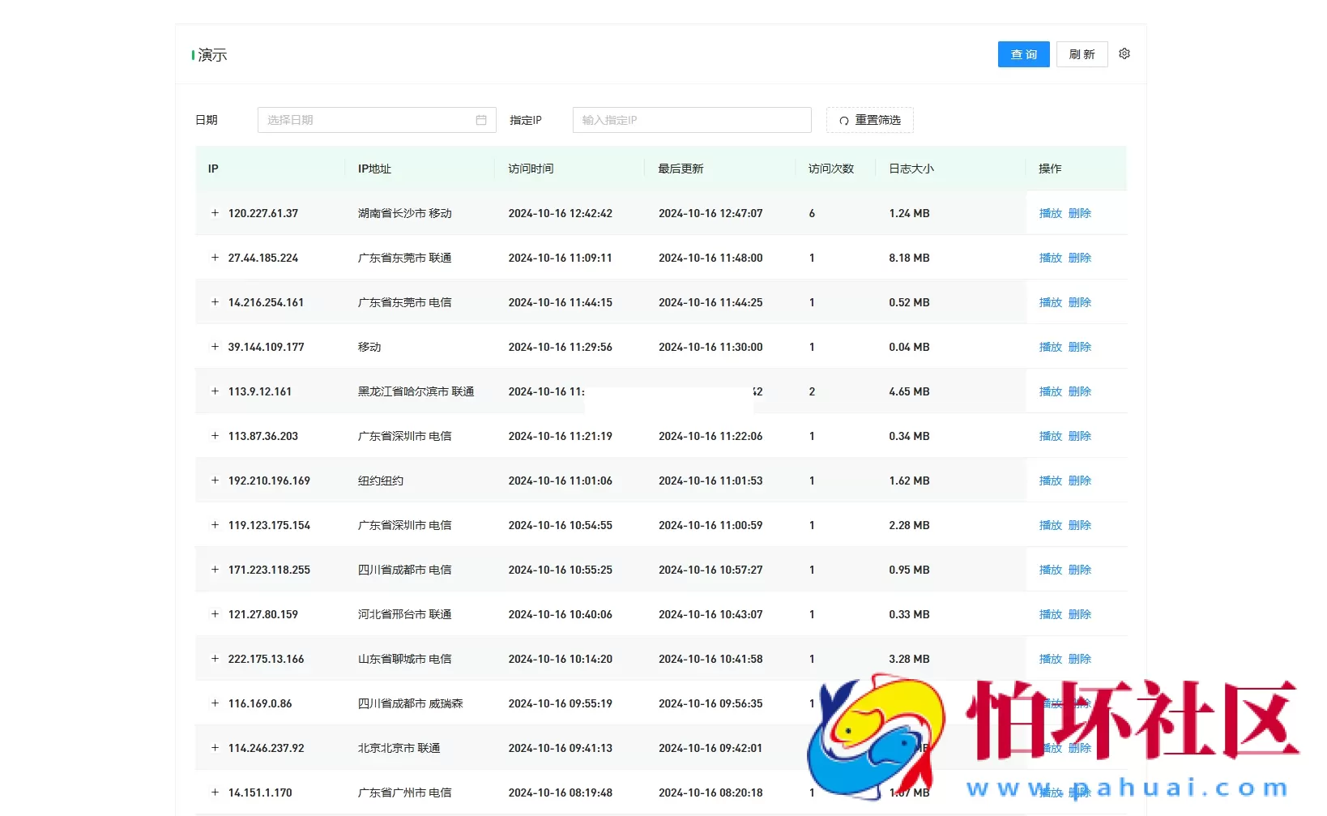The width and height of the screenshot is (1327, 816).
Task: Click the circular reset icon beside 重置筛选
Action: click(843, 120)
